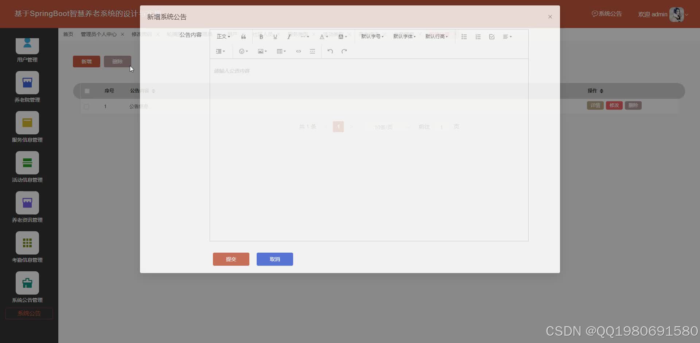The width and height of the screenshot is (700, 343).
Task: Open more text styles (ellipsis) menu
Action: [305, 36]
